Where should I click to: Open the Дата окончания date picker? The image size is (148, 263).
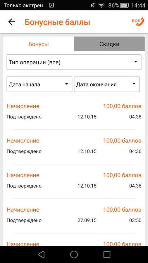click(x=107, y=84)
